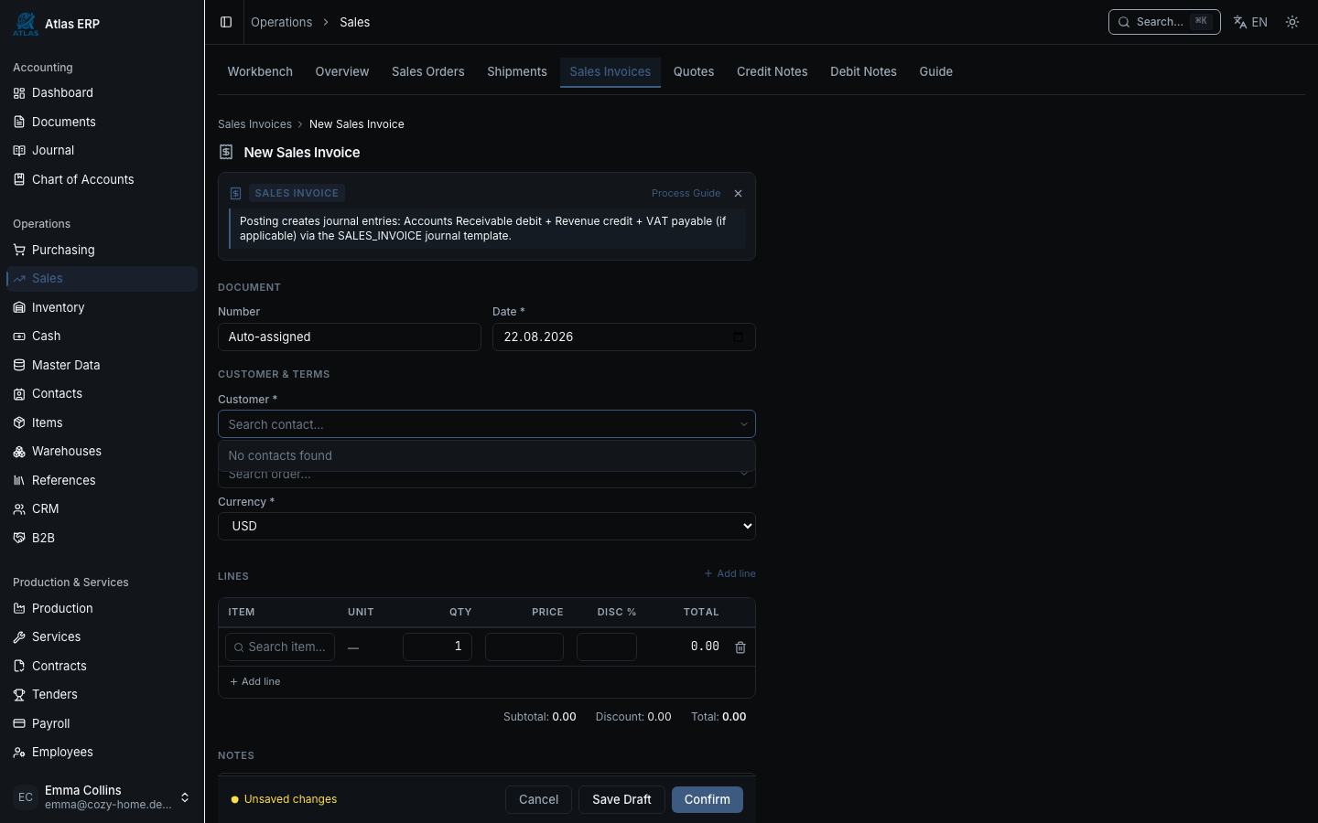Screen dimensions: 1318x823
Task: Open the Payroll module
Action: (x=102, y=723)
